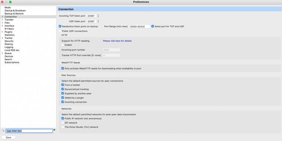282x141 pixels.
Task: Click the type filter text box
Action: (29, 131)
